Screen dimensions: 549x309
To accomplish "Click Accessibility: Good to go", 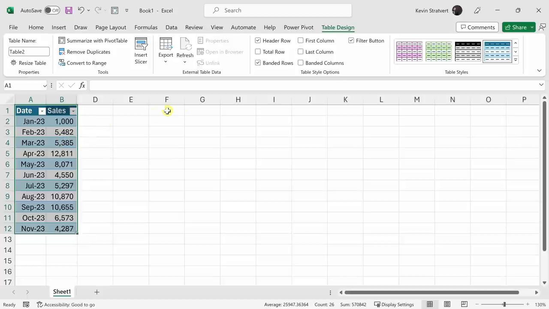I will (66, 304).
